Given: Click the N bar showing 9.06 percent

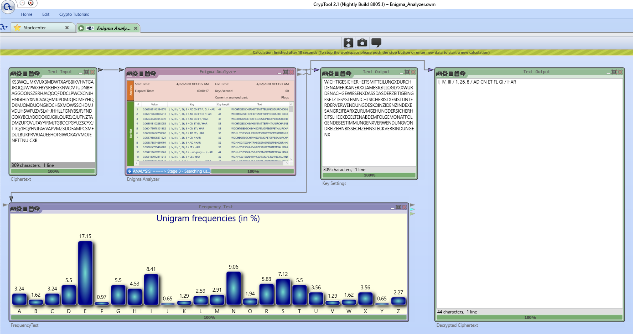Looking at the screenshot, I should coord(233,288).
